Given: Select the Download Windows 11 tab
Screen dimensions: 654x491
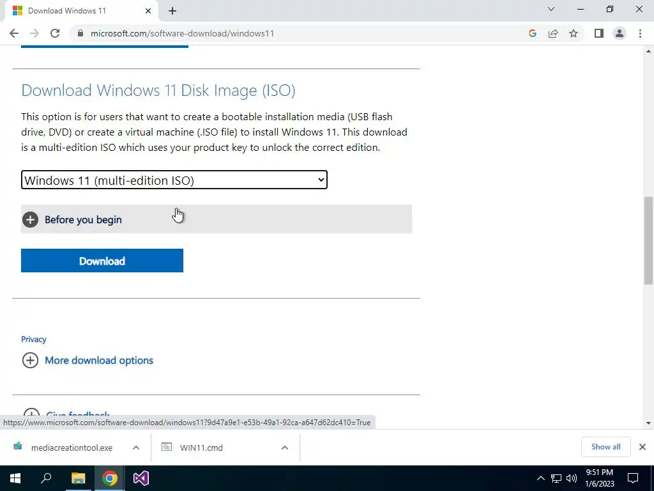Looking at the screenshot, I should (x=81, y=11).
